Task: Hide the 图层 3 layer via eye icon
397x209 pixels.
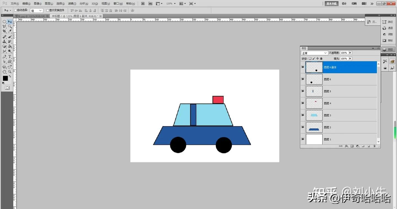Action: pos(303,115)
